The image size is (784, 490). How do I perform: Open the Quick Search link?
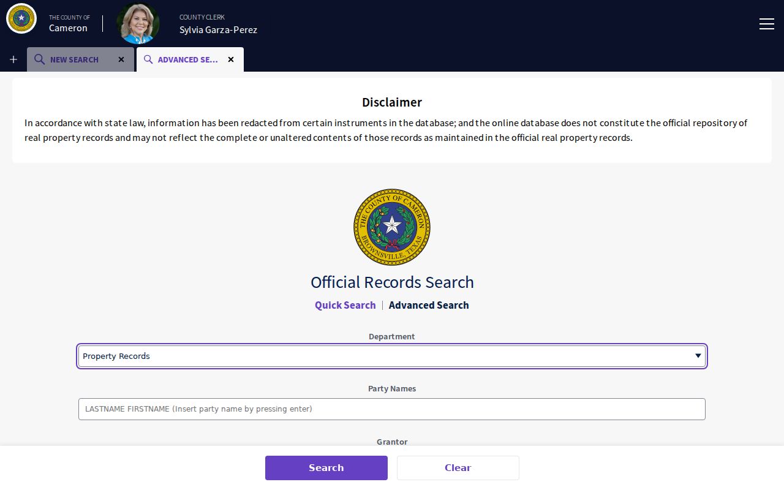pyautogui.click(x=345, y=305)
